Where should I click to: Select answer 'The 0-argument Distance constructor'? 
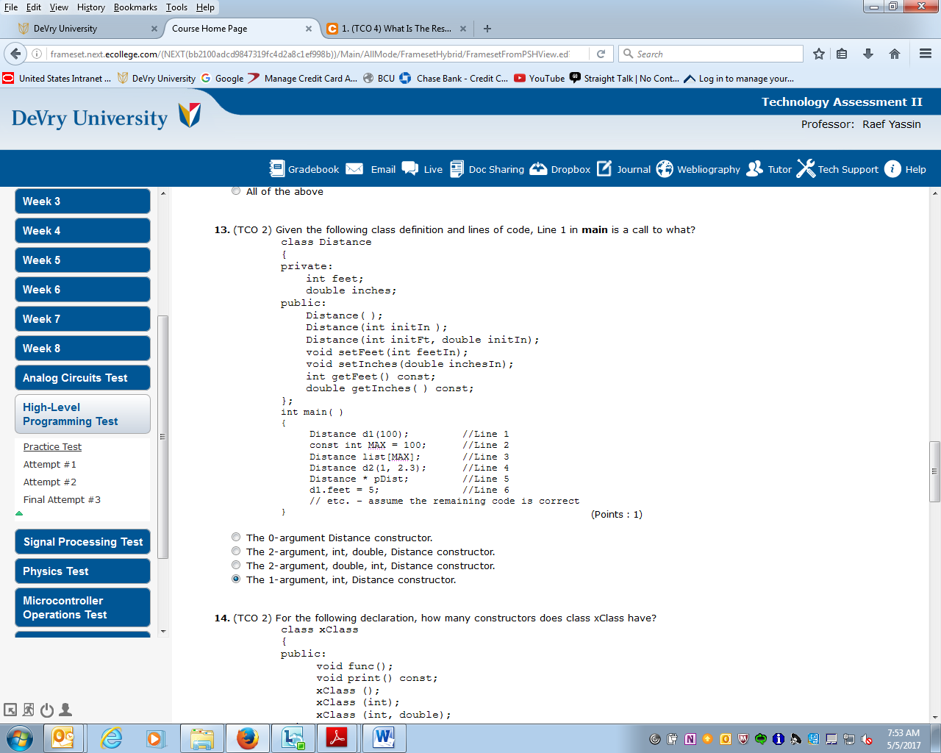(236, 536)
